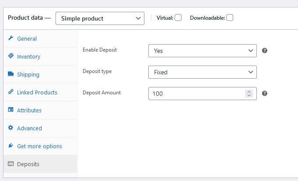Click the Advanced gear icon

(11, 128)
